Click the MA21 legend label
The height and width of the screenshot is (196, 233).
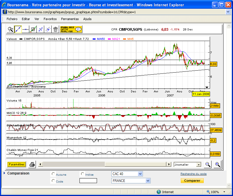click(116, 39)
